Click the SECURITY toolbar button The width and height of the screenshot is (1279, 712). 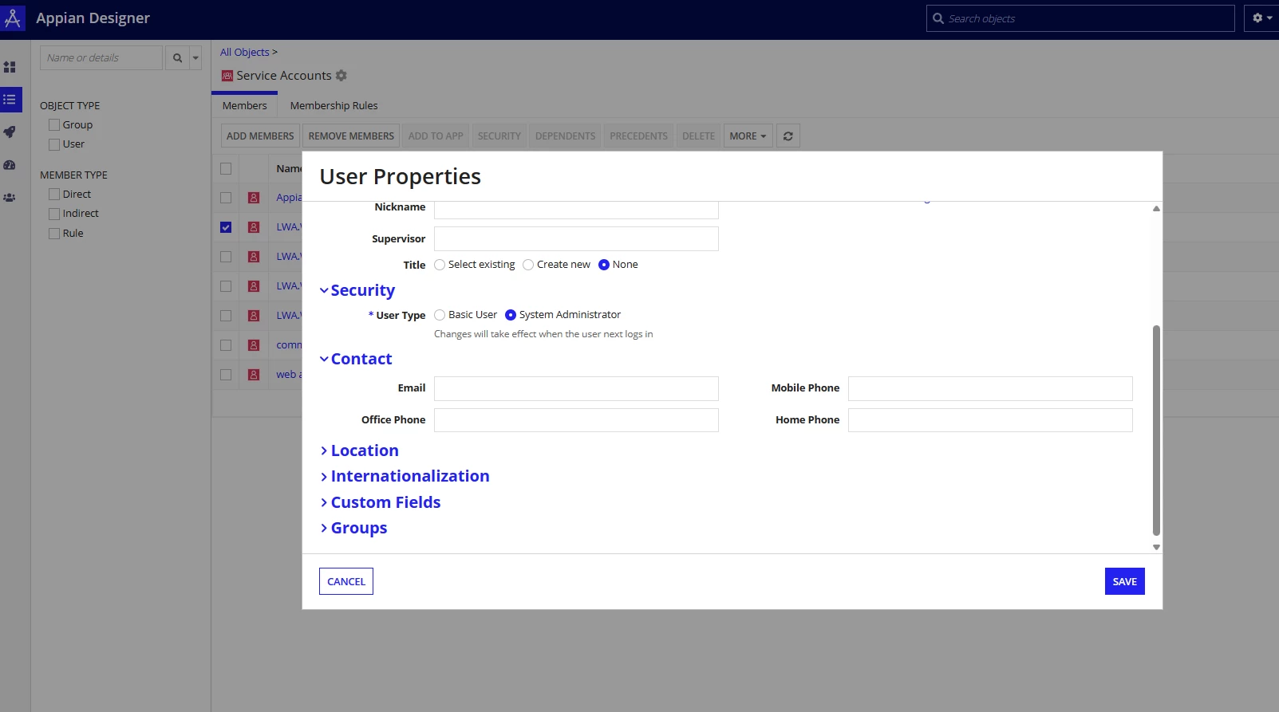[x=499, y=136]
